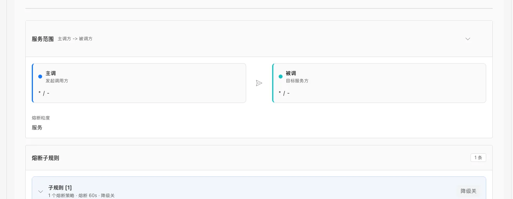Image resolution: width=513 pixels, height=199 pixels.
Task: Click the paper-plane arrow between 主调 and 被调
Action: (x=259, y=83)
